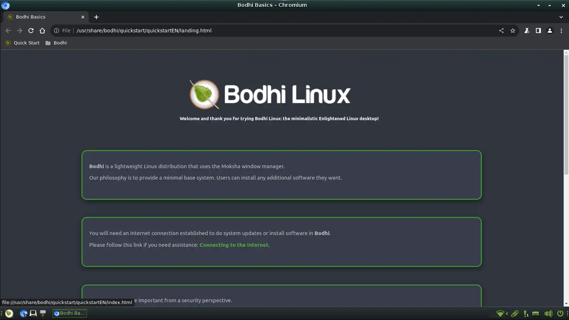This screenshot has width=569, height=320.
Task: Follow the Connecting to the Internet link
Action: pyautogui.click(x=234, y=245)
